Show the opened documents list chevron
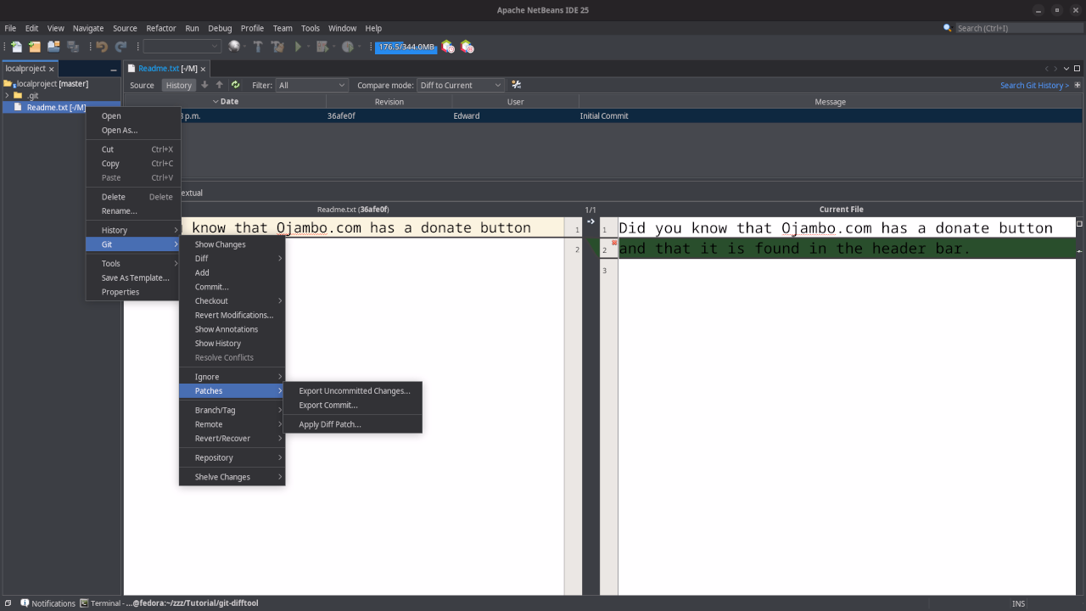This screenshot has height=611, width=1086. pos(1066,69)
